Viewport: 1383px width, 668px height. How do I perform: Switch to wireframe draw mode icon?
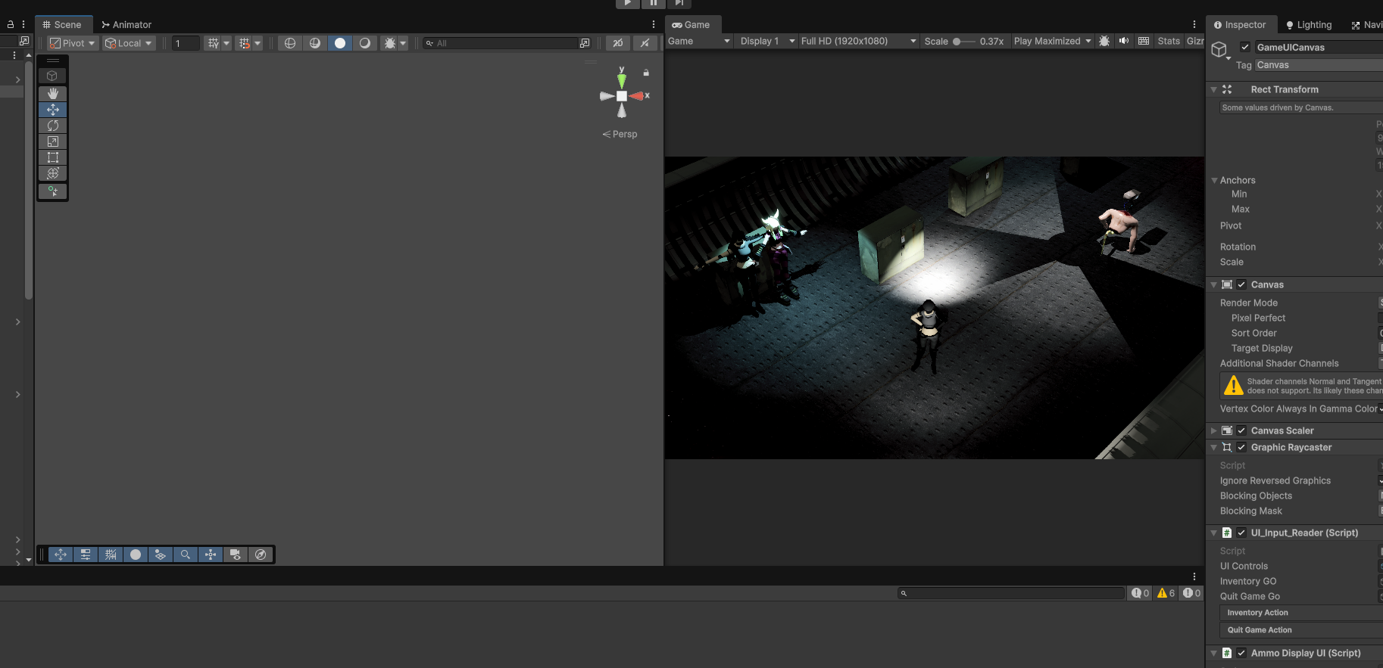coord(290,43)
